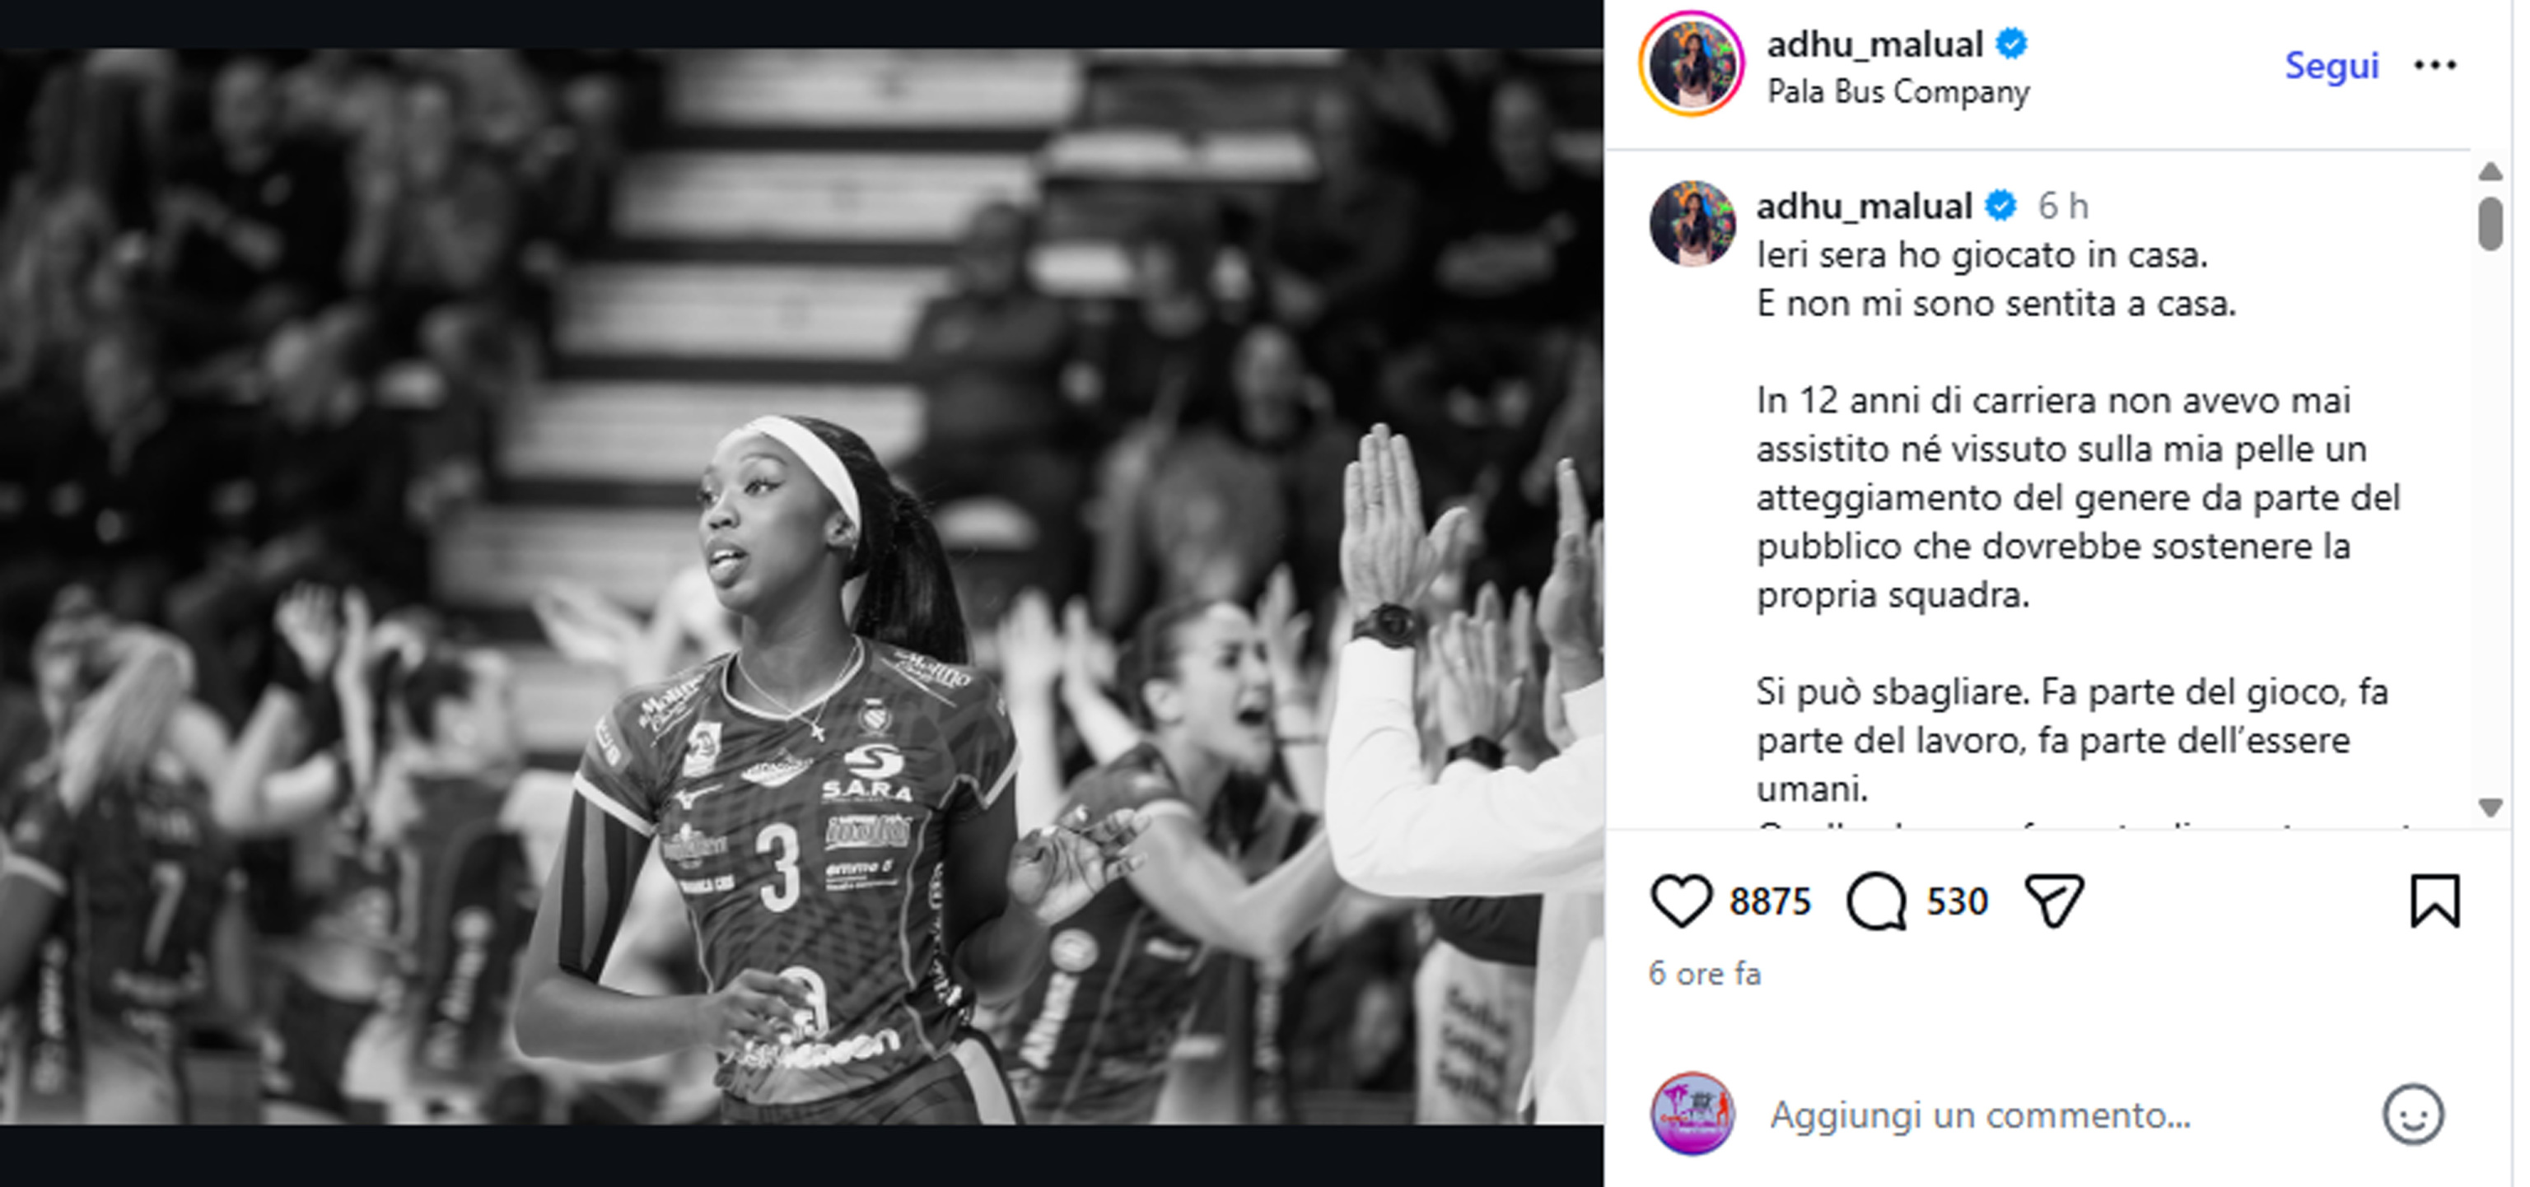Open the adhu_malual username above caption
Viewport: 2530px width, 1187px height.
(1863, 206)
